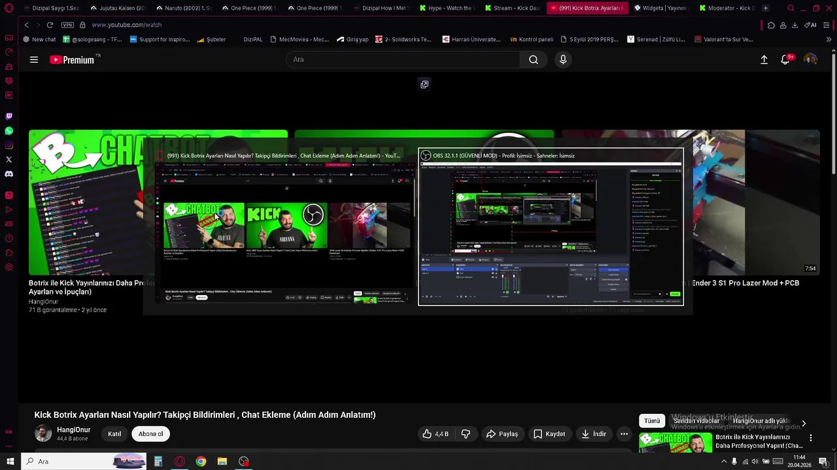Open the GX Corner sidebar icon
The height and width of the screenshot is (470, 837).
9,38
